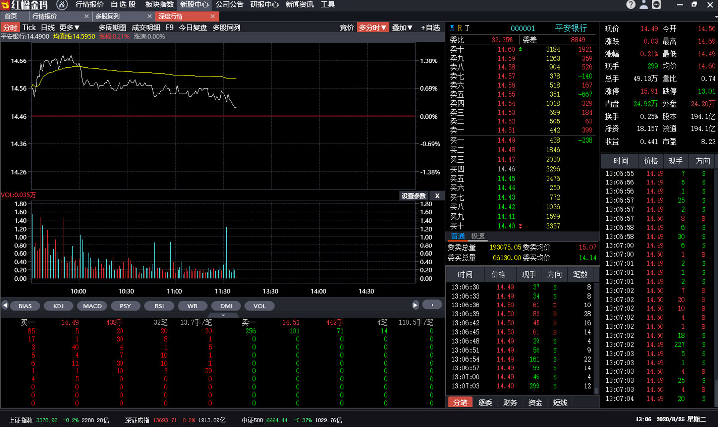Open the 自选股 menu
718x427 pixels.
[x=123, y=5]
